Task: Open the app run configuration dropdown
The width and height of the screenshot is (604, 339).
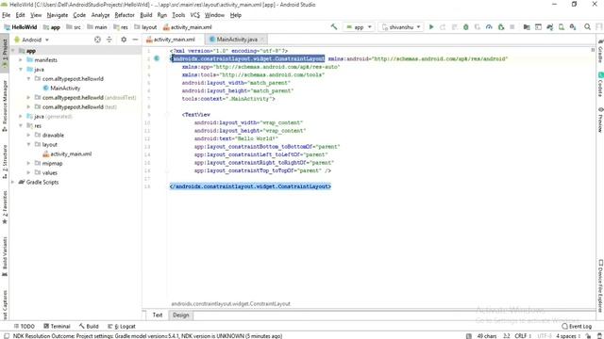Action: click(x=359, y=27)
